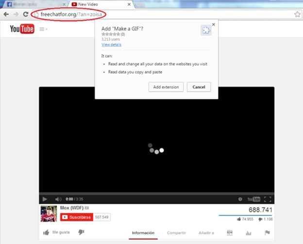Open the YouTube logo home link
This screenshot has width=303, height=244.
(x=22, y=29)
